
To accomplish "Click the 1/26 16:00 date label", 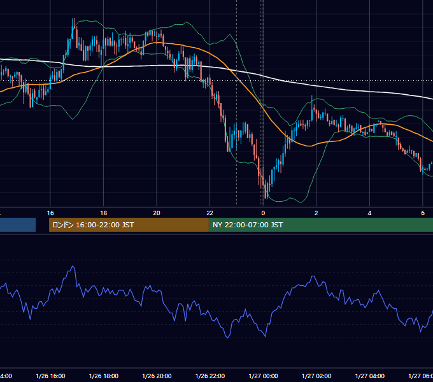I will tap(50, 376).
